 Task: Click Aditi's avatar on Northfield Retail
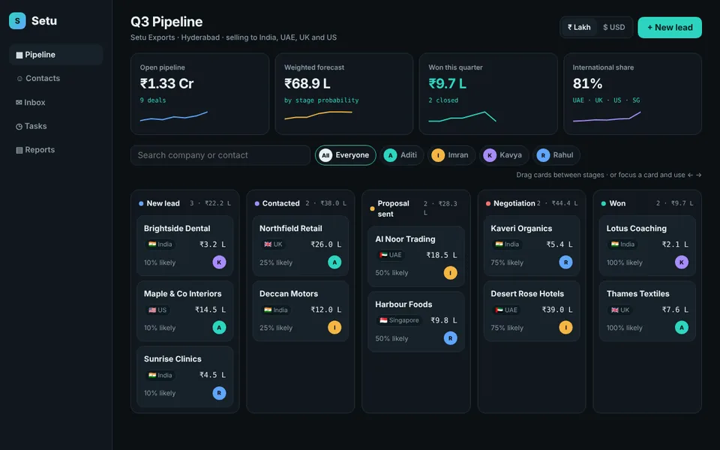point(334,262)
